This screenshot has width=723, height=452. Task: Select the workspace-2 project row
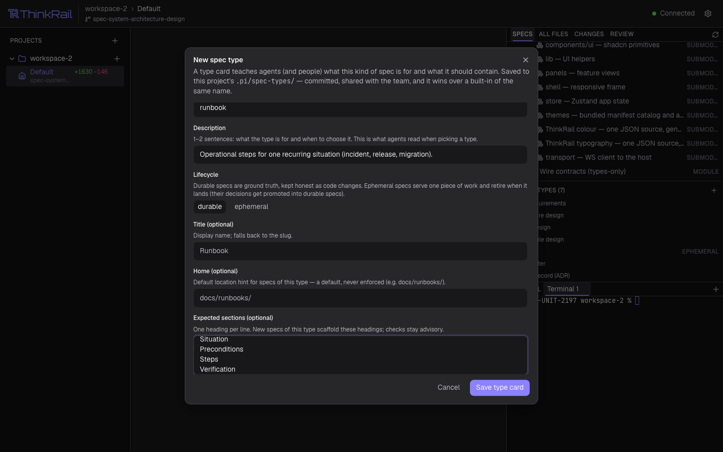[x=65, y=59]
